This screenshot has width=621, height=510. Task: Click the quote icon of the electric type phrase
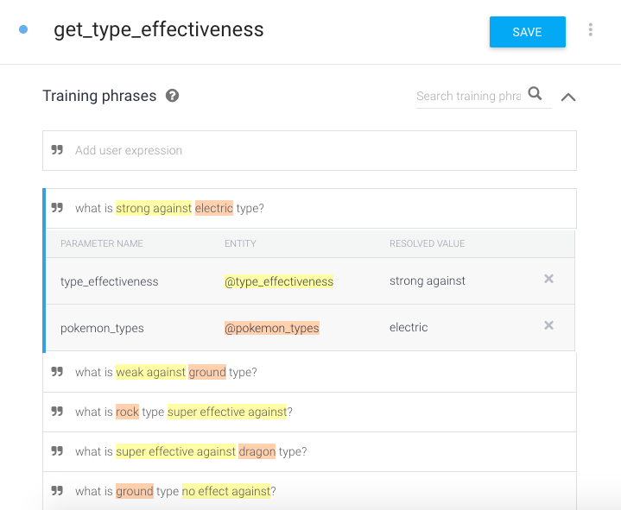click(57, 208)
